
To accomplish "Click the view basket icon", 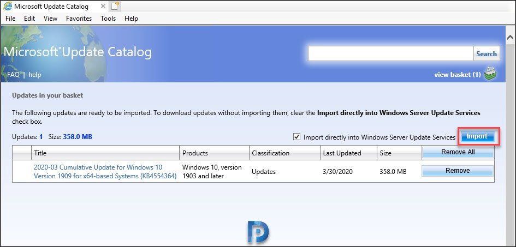I will [x=490, y=74].
